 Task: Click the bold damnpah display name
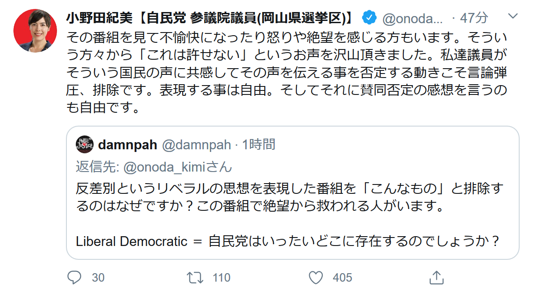point(127,144)
